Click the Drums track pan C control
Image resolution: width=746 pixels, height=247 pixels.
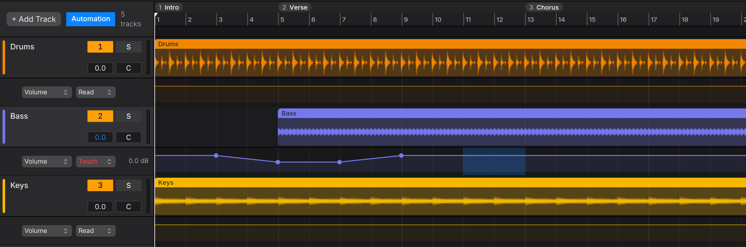point(129,68)
